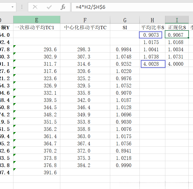Select the column F header
Screen dimensions: 193x189
[85, 20]
